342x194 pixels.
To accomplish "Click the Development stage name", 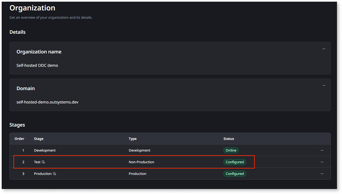I will (x=45, y=150).
